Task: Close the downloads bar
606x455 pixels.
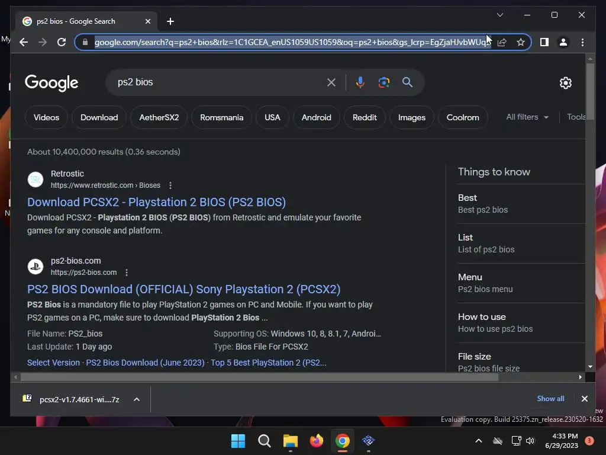Action: click(584, 399)
